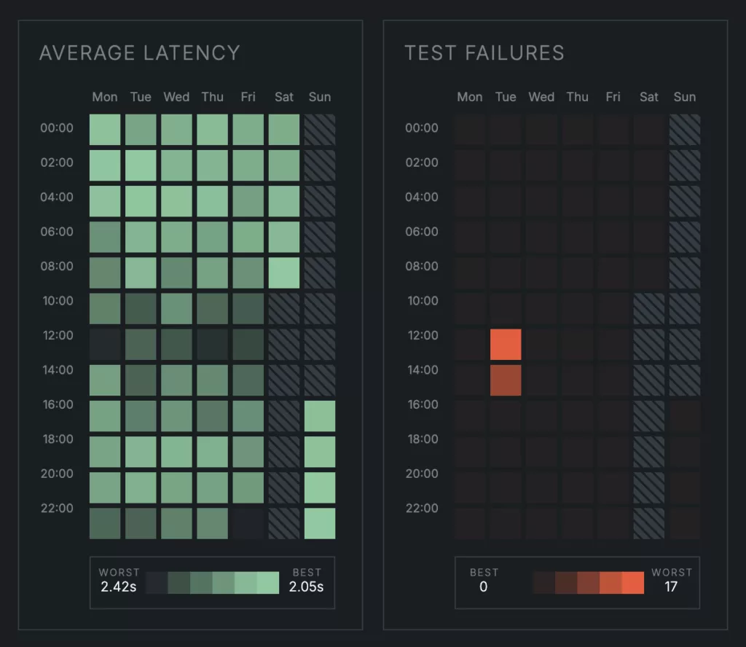Click hatched Sunday 00:00 cell in Average Latency
Screen dimensions: 746x647
coord(320,129)
